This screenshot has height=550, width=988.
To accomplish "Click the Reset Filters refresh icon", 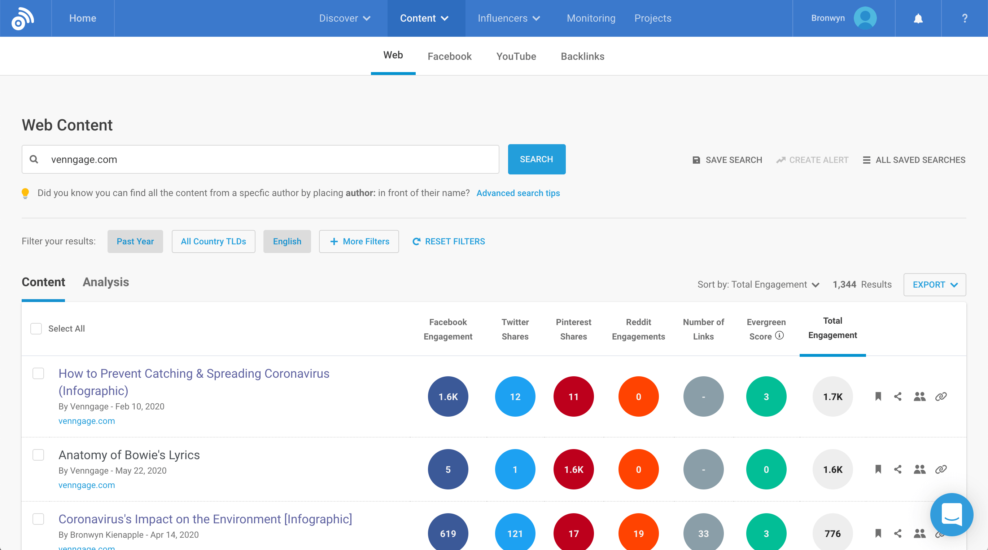I will pyautogui.click(x=416, y=241).
